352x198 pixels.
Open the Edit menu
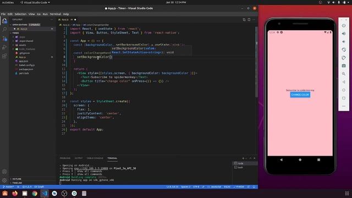[x=10, y=14]
